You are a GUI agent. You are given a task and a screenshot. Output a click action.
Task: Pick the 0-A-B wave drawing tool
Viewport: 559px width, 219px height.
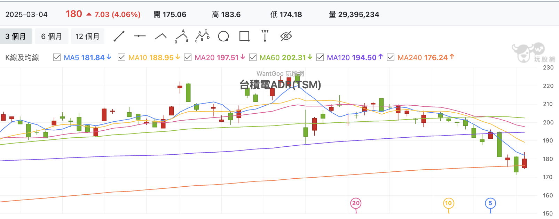pyautogui.click(x=182, y=36)
